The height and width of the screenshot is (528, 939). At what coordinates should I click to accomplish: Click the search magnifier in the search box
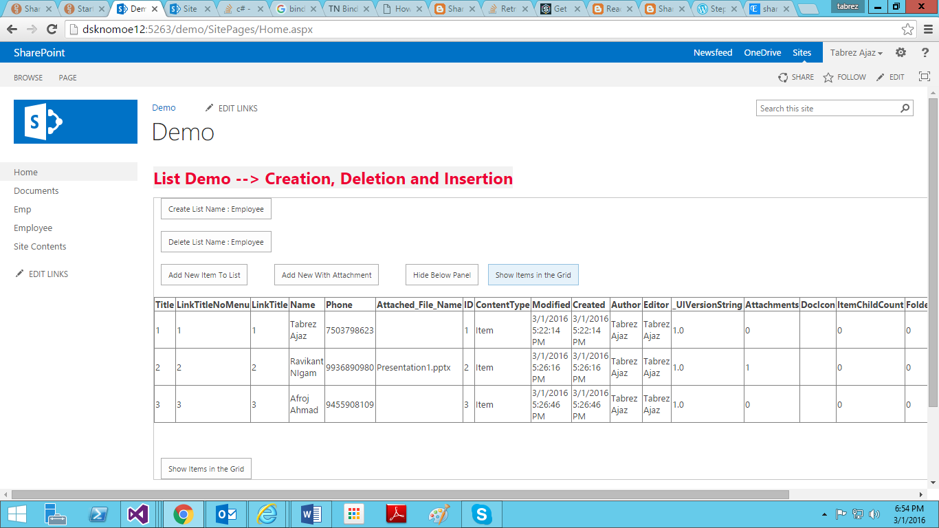[x=905, y=108]
